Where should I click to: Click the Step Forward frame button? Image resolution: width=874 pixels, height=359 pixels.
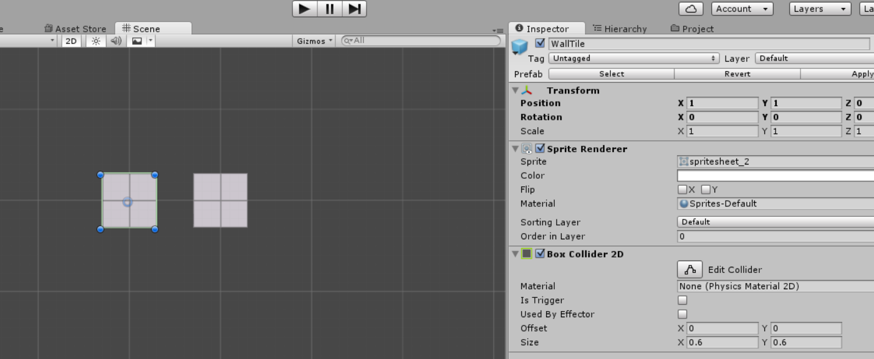[355, 9]
